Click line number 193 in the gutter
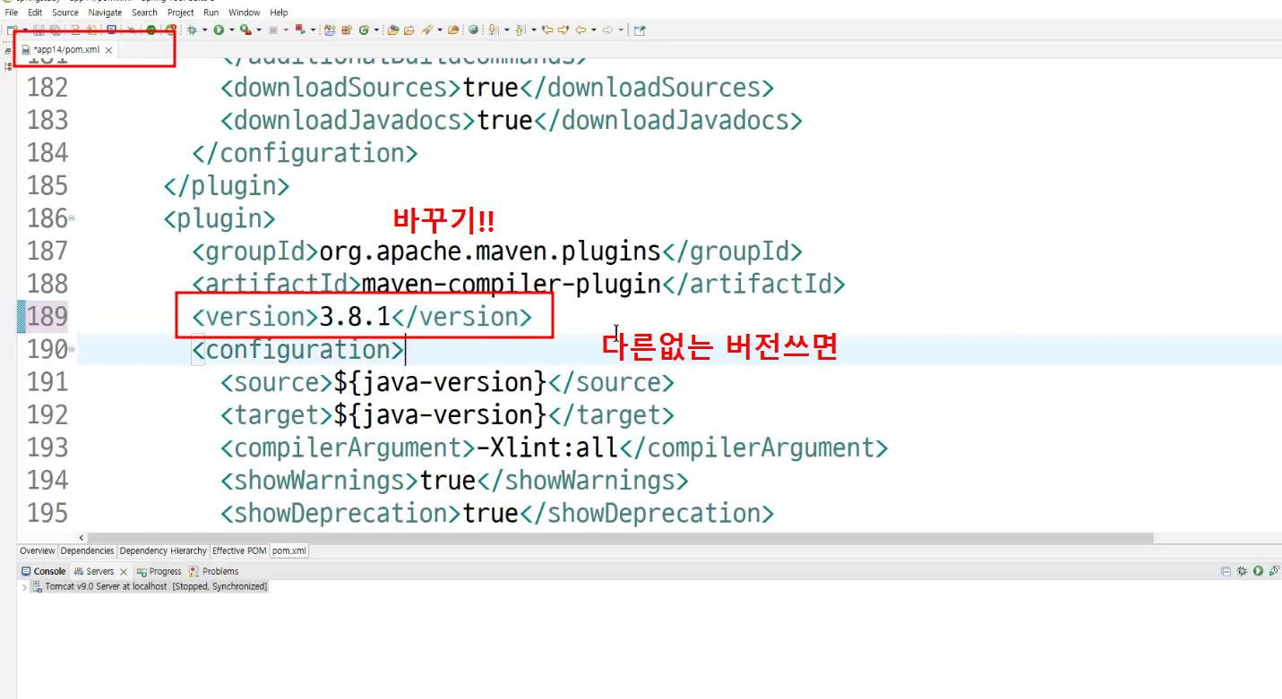This screenshot has width=1282, height=699. coord(47,448)
